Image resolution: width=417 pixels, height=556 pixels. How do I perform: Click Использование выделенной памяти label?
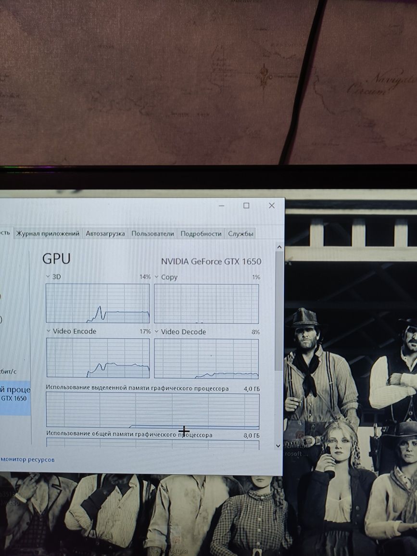137,388
